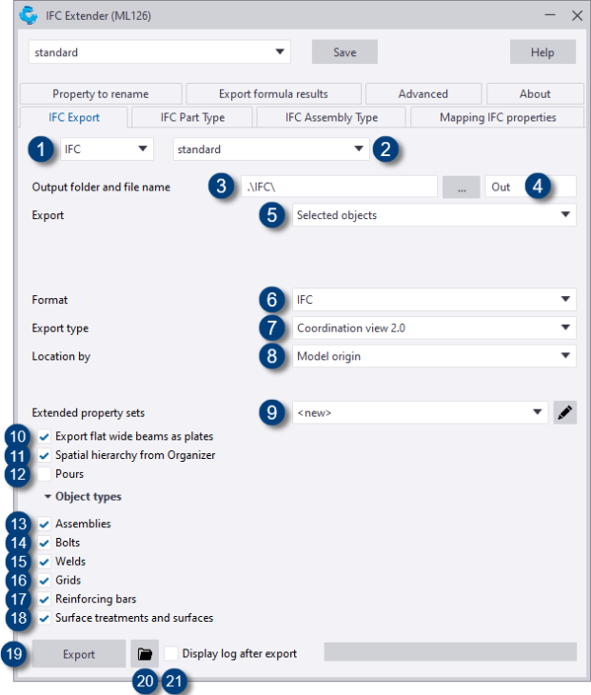This screenshot has height=695, width=591.
Task: Open the Location by Model origin dropdown
Action: click(434, 356)
